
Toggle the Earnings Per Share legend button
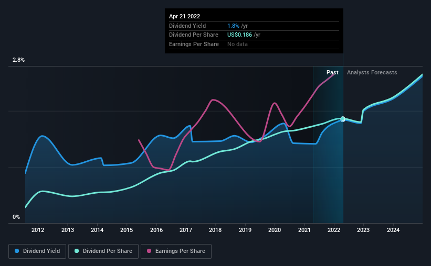(176, 251)
